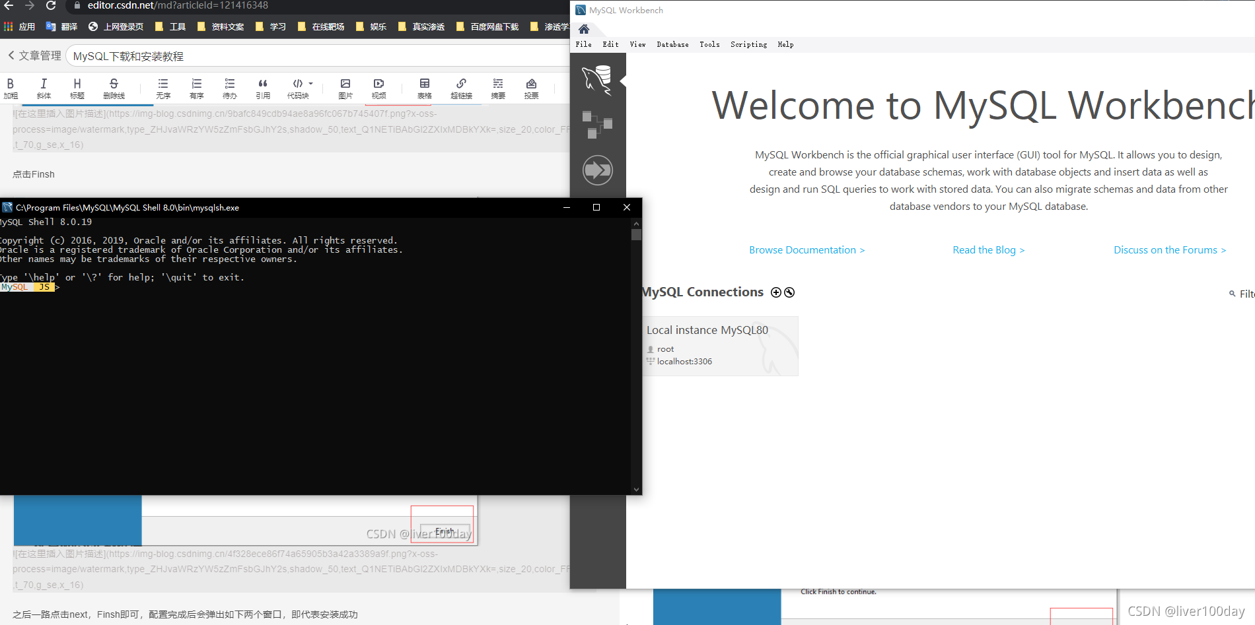Open the Read the Blog link
The width and height of the screenshot is (1255, 625).
point(988,250)
